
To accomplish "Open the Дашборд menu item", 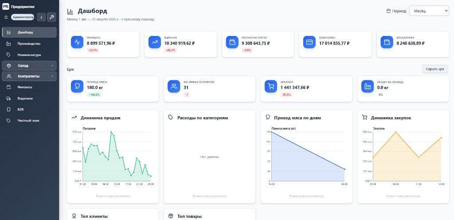I will click(x=29, y=32).
